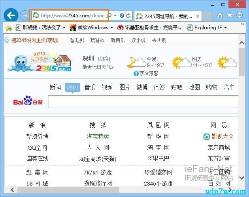Click tonight's moon weather icon
The width and height of the screenshot is (249, 197).
136,62
